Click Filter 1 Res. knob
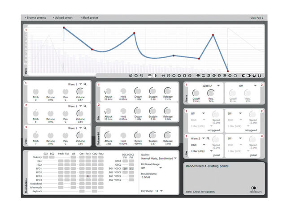This screenshot has width=287, height=215. click(x=211, y=93)
